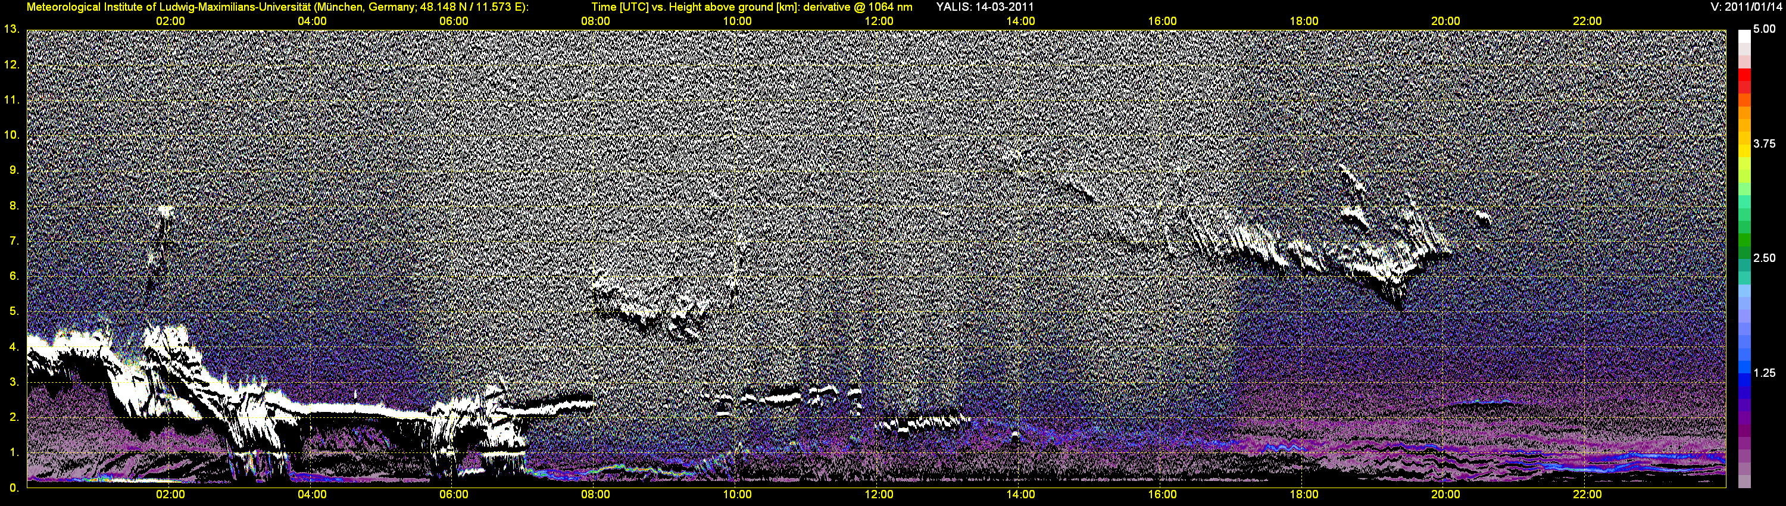Click the '3.' height axis label
1786x506 pixels.
14,382
